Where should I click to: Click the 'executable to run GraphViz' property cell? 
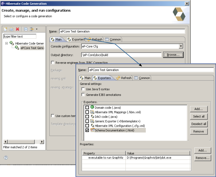[104, 158]
